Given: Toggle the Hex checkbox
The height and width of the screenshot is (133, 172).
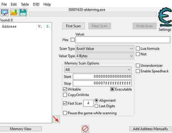Looking at the screenshot, I should tap(72, 40).
